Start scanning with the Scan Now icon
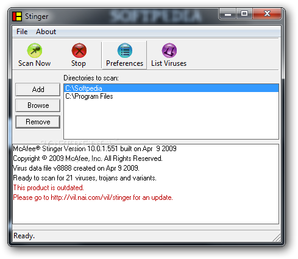Viewport: 298px width, 259px height. pyautogui.click(x=35, y=51)
